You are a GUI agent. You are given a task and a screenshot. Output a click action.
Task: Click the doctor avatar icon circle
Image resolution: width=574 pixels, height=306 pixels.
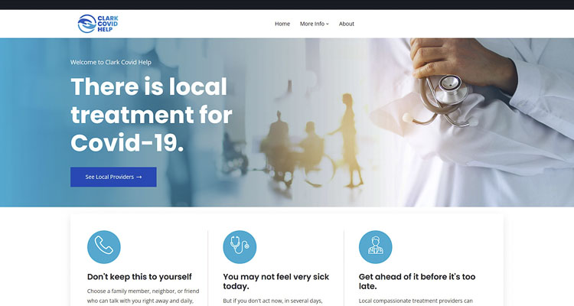[376, 247]
